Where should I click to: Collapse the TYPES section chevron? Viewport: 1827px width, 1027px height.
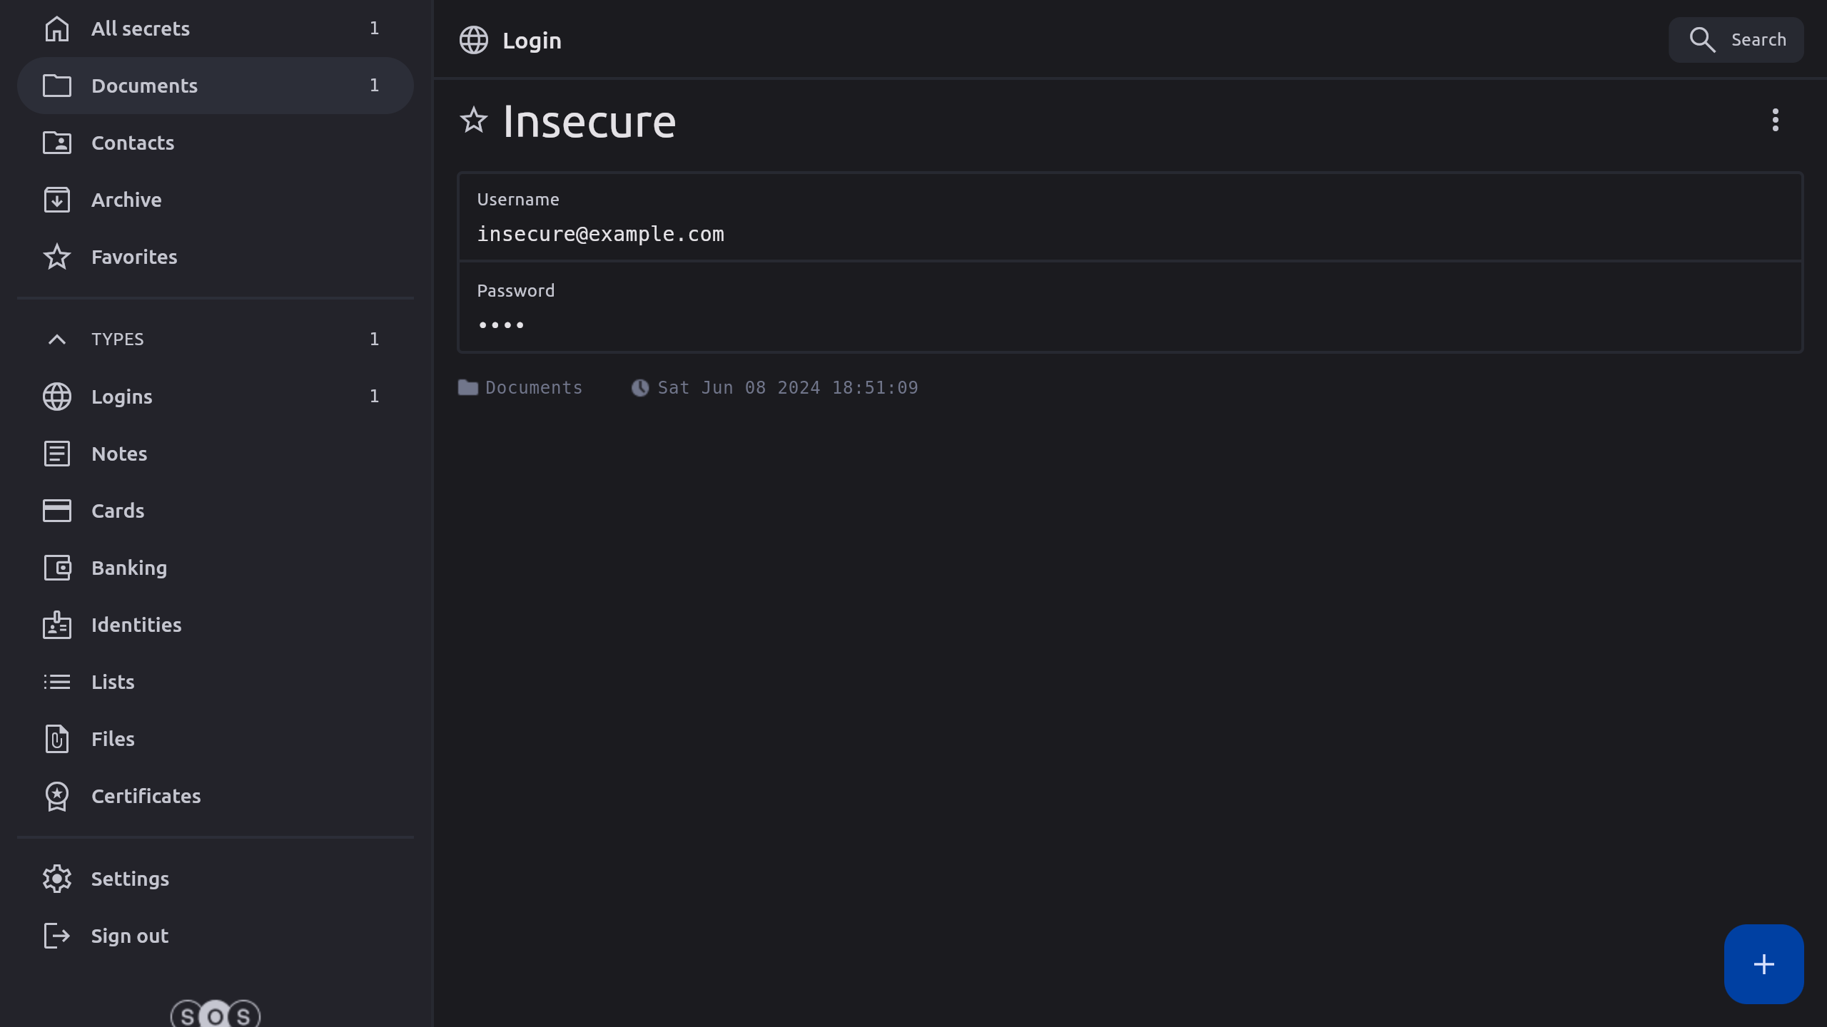57,339
